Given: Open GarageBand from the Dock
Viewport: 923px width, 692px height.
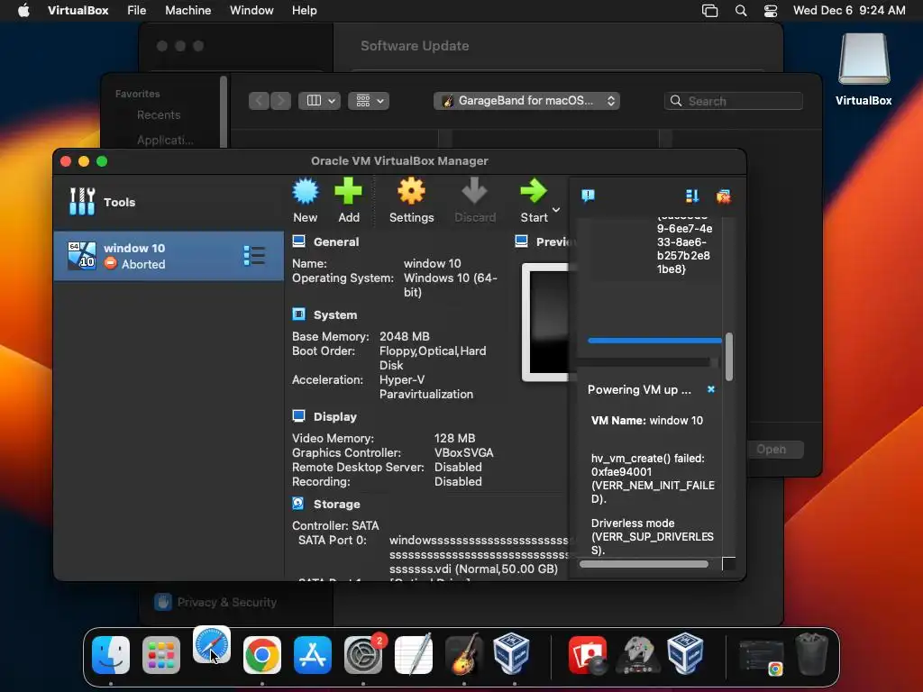Looking at the screenshot, I should coord(464,655).
